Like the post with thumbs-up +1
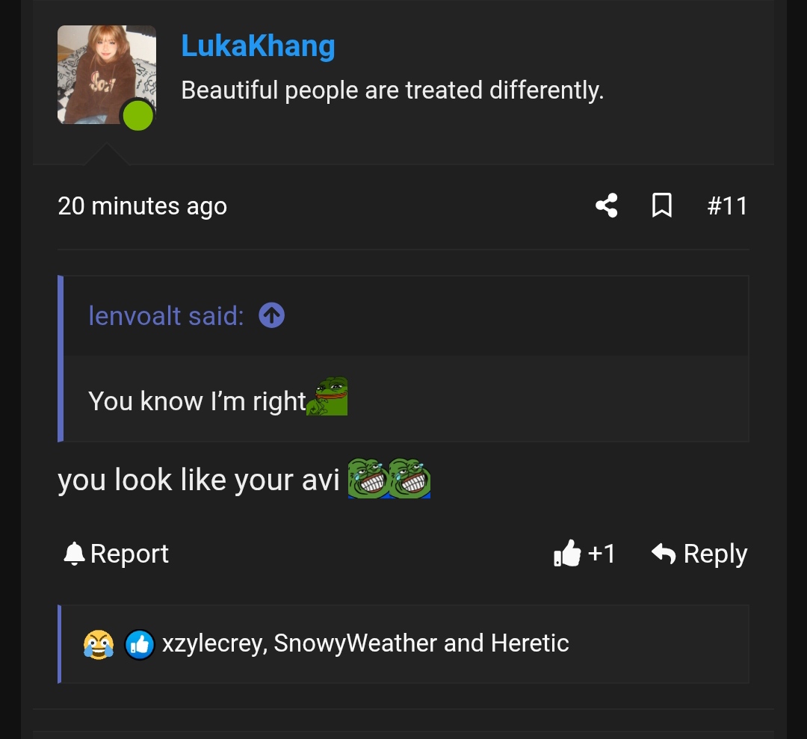The image size is (807, 739). pyautogui.click(x=584, y=554)
